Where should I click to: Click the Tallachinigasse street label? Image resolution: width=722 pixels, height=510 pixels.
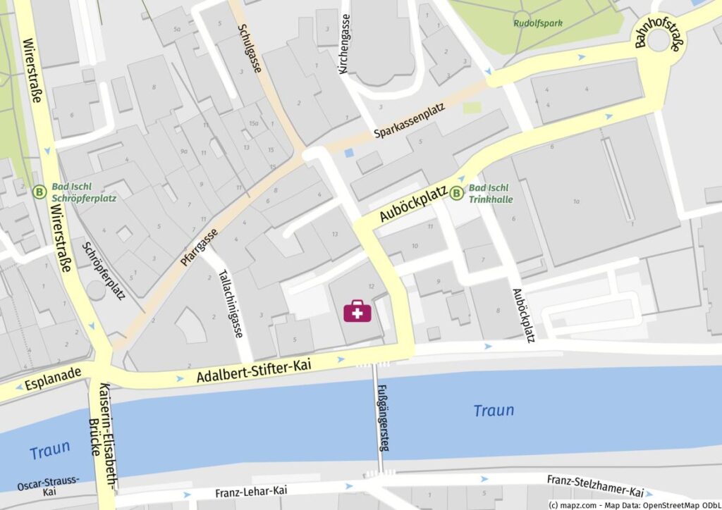tap(231, 304)
